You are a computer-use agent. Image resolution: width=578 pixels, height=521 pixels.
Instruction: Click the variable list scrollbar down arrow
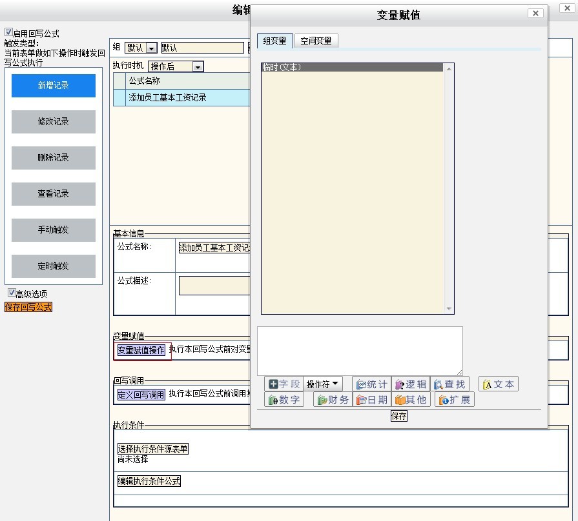pyautogui.click(x=449, y=309)
